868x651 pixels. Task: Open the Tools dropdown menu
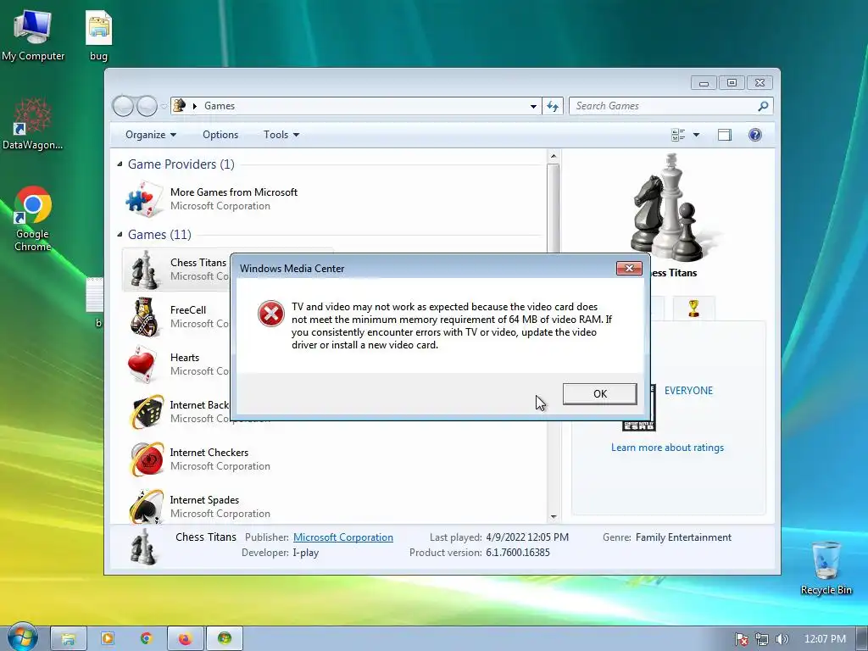pyautogui.click(x=281, y=135)
